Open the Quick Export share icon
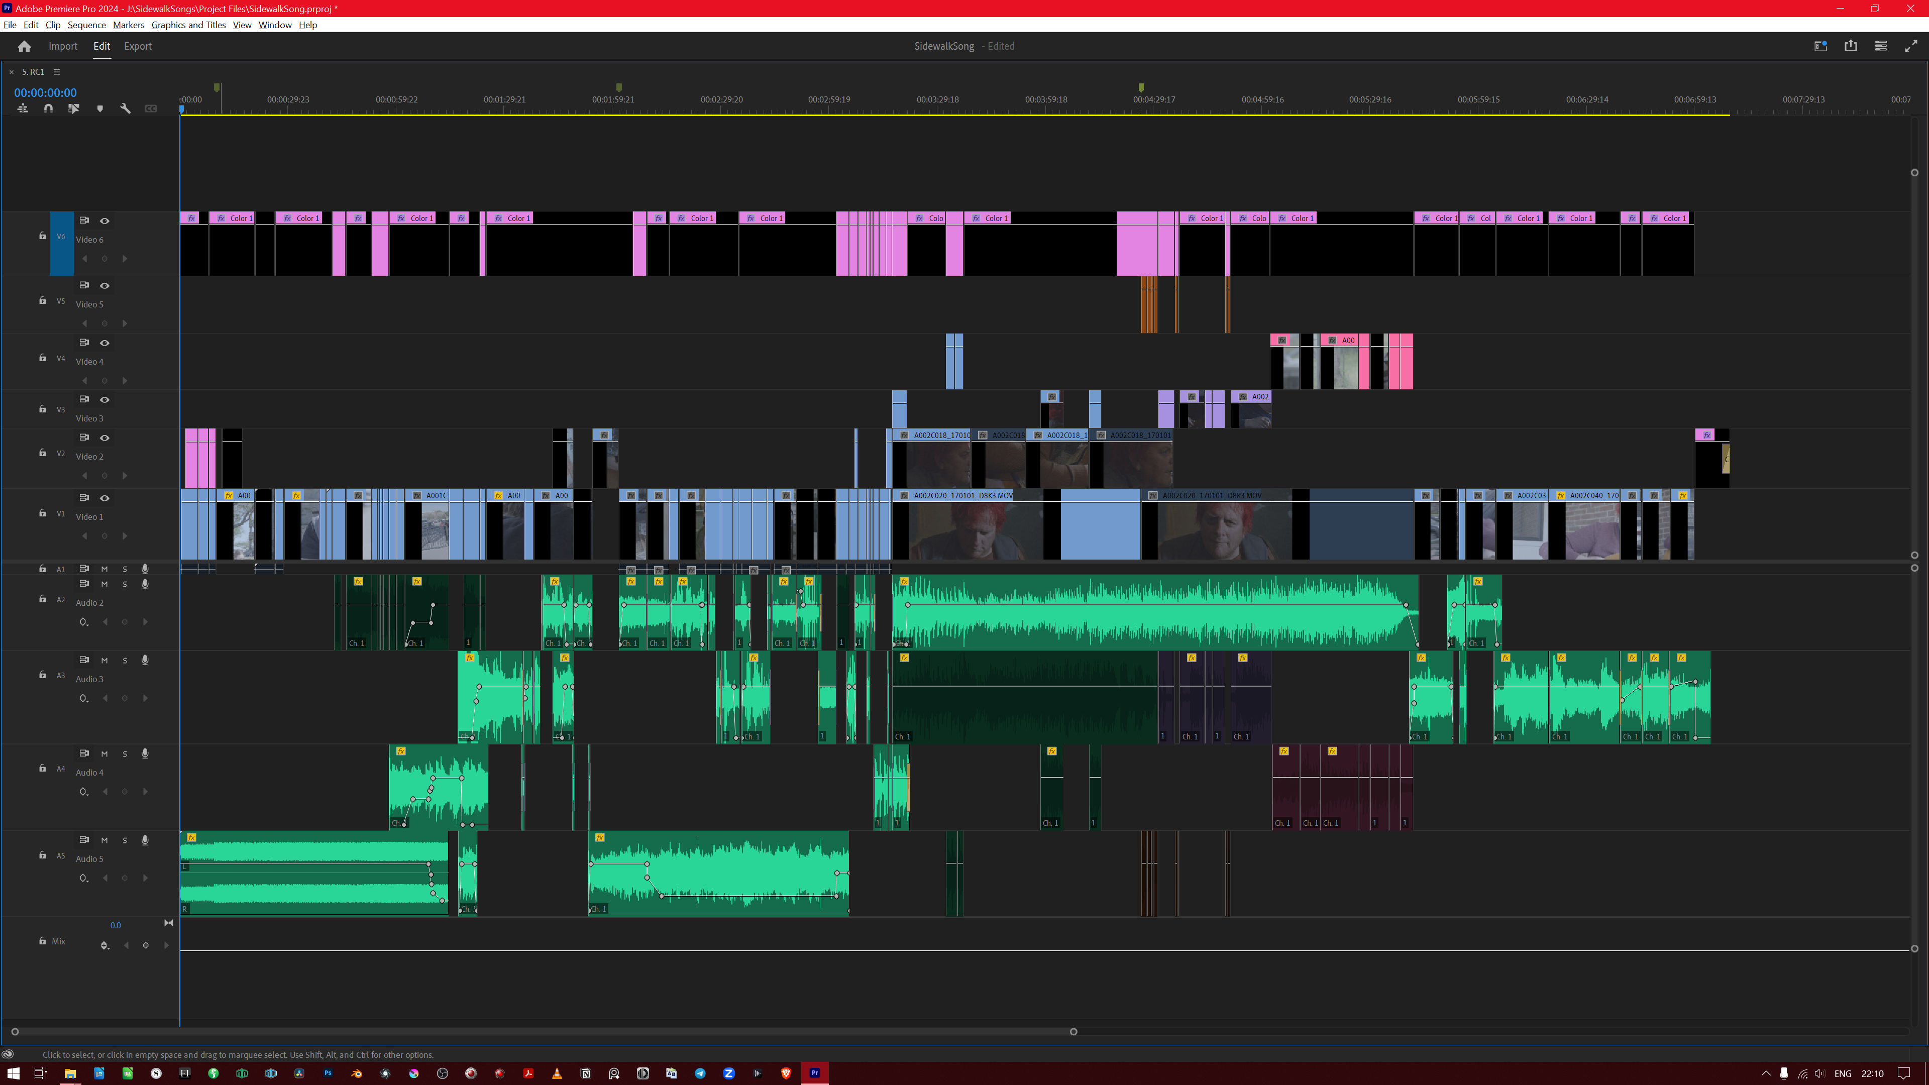This screenshot has width=1929, height=1085. 1850,46
